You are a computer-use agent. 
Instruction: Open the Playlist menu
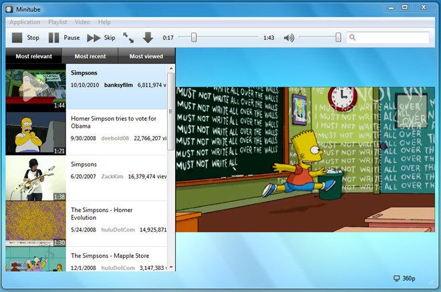tap(57, 22)
